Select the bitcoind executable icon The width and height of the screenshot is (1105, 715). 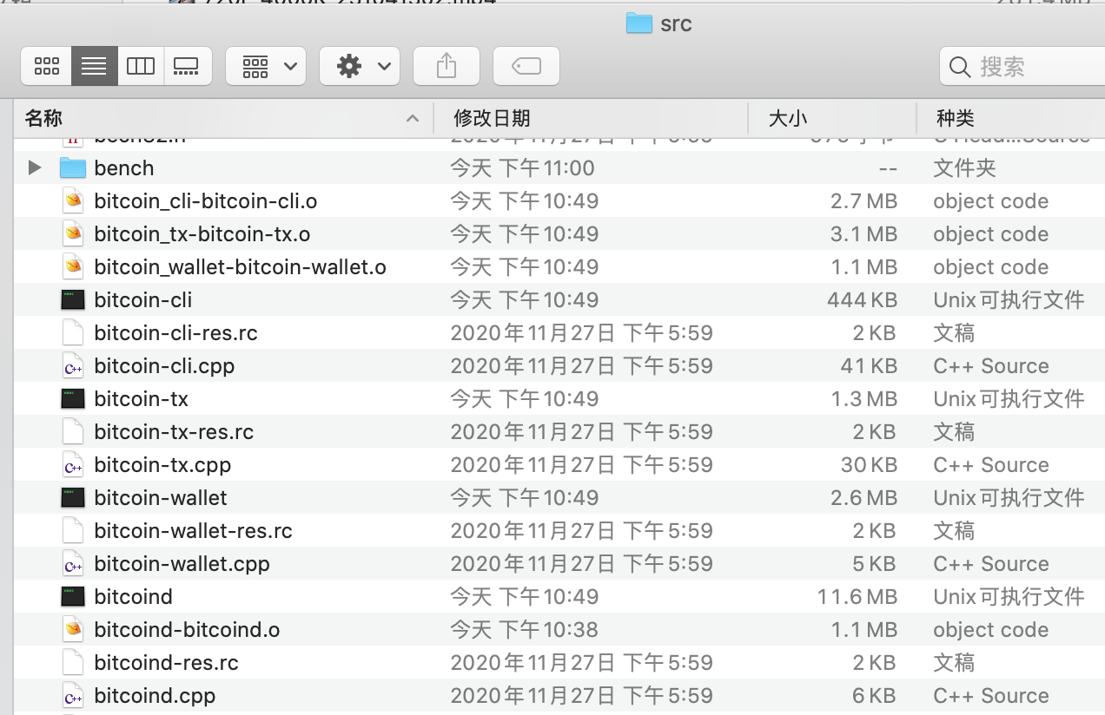tap(73, 597)
